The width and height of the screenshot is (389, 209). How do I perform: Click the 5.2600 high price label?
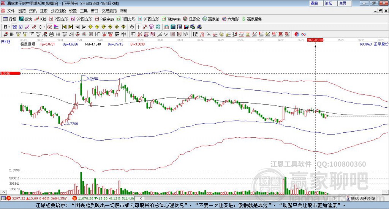point(93,78)
